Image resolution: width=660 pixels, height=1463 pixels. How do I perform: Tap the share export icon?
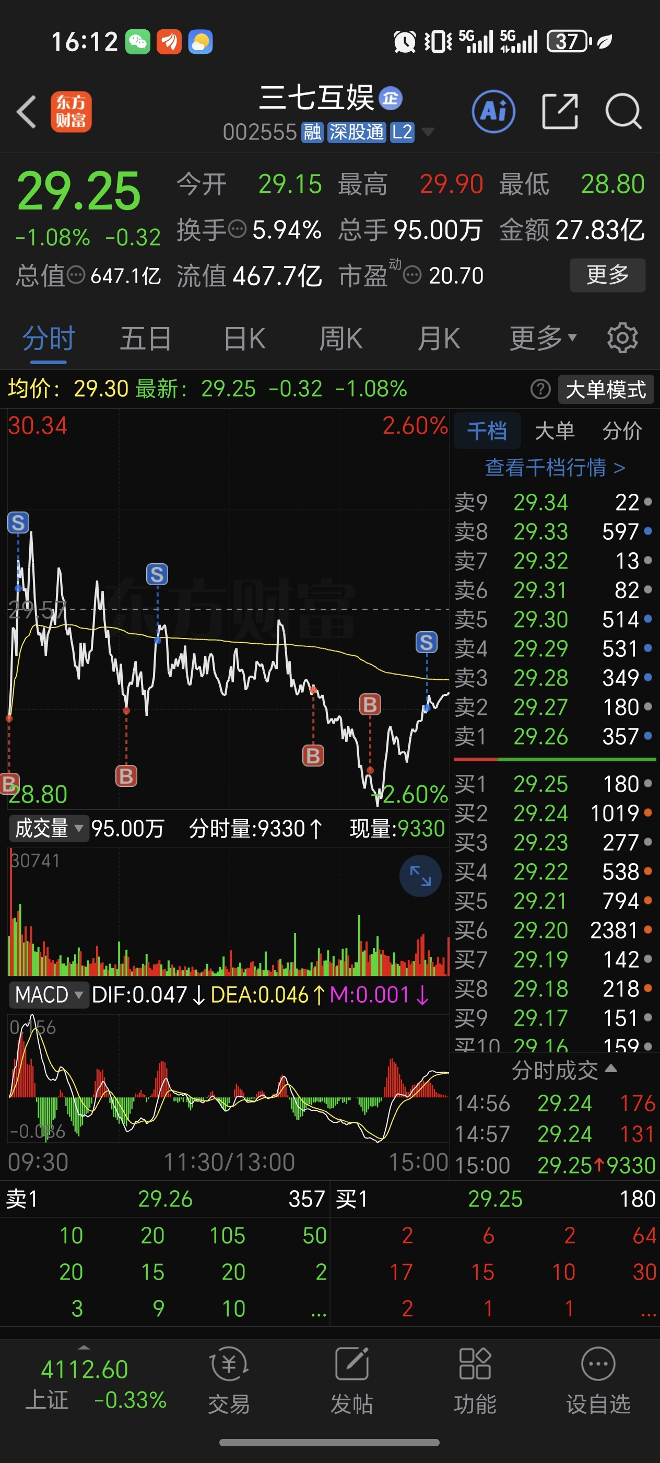(560, 111)
